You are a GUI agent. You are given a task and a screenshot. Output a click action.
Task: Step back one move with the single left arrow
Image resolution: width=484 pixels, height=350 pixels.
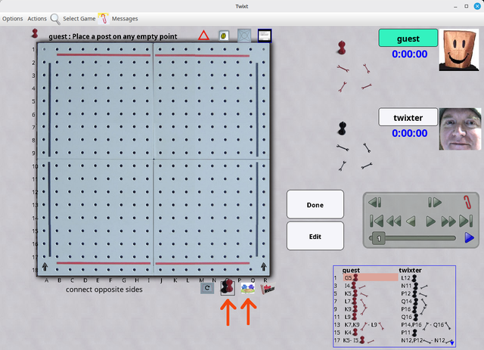tap(411, 221)
